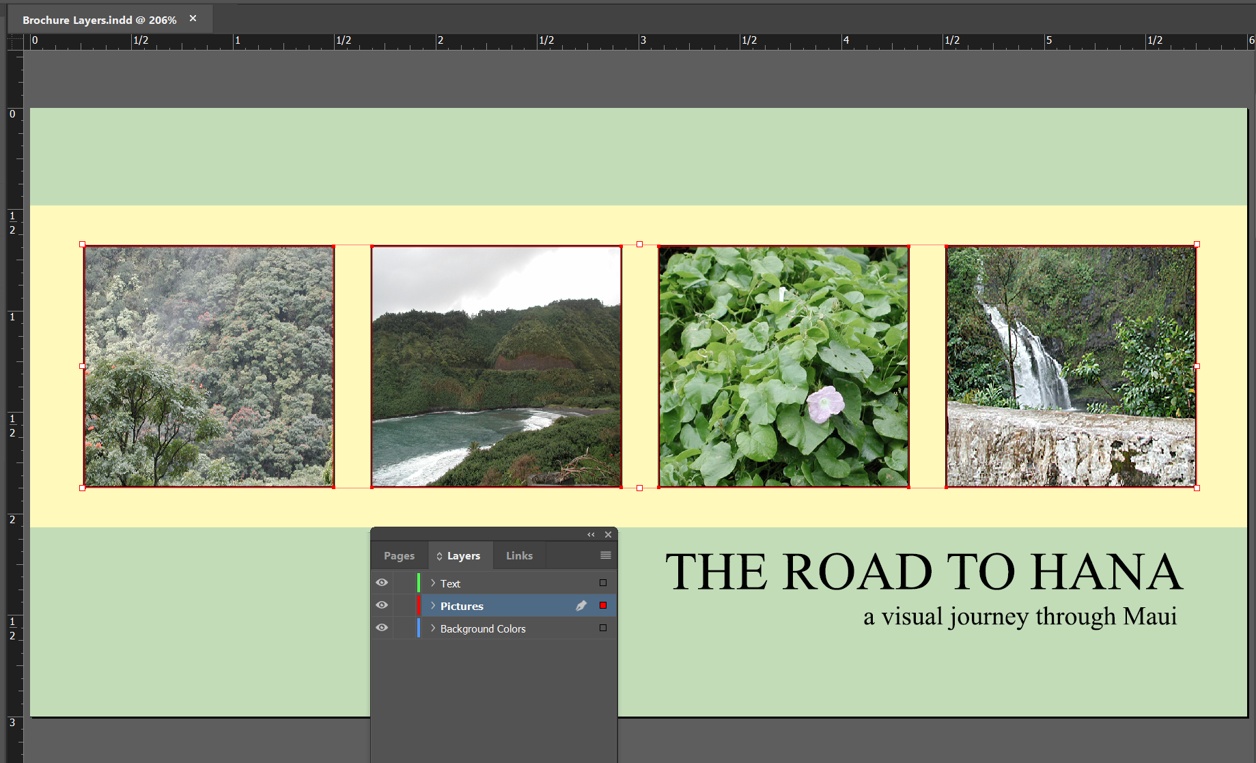Click the Text layer selection square
Viewport: 1256px width, 763px height.
coord(603,583)
